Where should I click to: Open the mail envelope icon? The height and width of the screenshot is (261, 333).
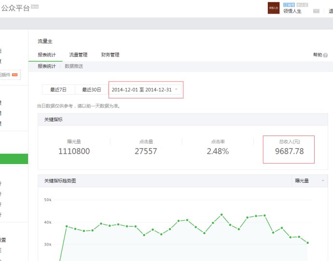[x=316, y=11]
